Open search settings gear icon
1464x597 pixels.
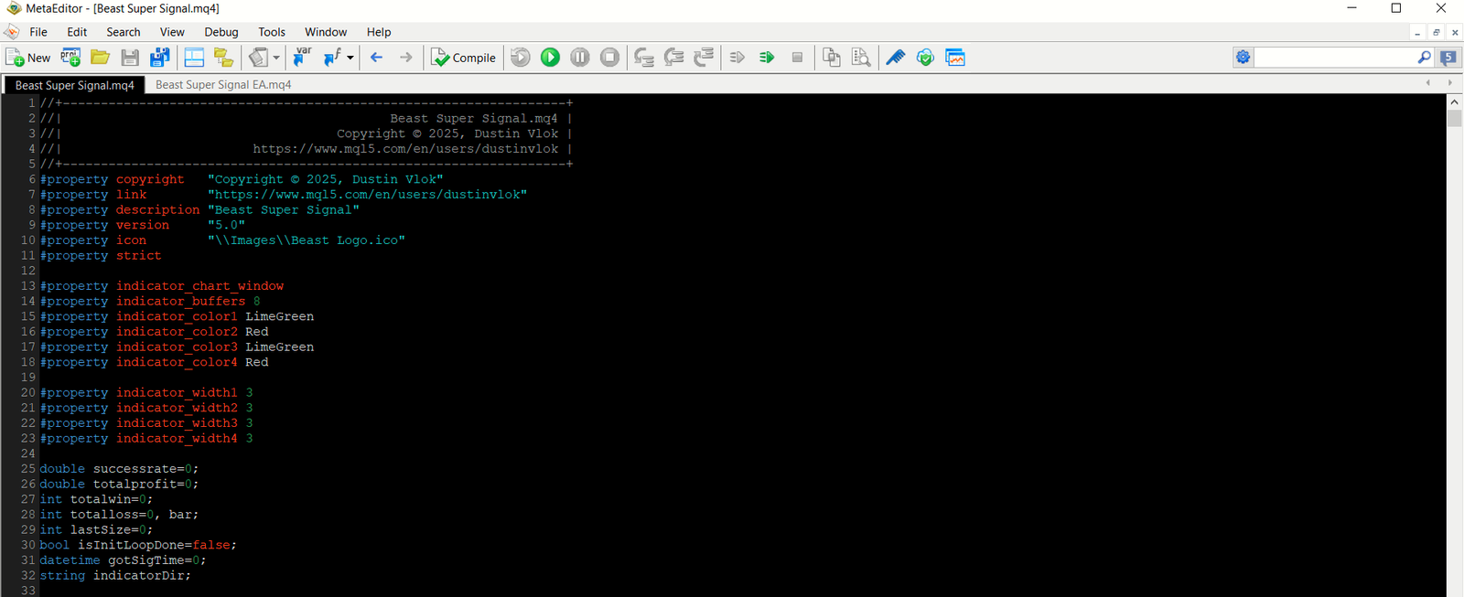1243,58
